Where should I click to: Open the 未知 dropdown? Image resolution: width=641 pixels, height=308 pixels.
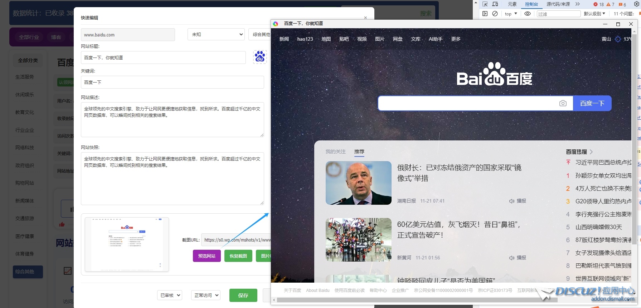(216, 35)
